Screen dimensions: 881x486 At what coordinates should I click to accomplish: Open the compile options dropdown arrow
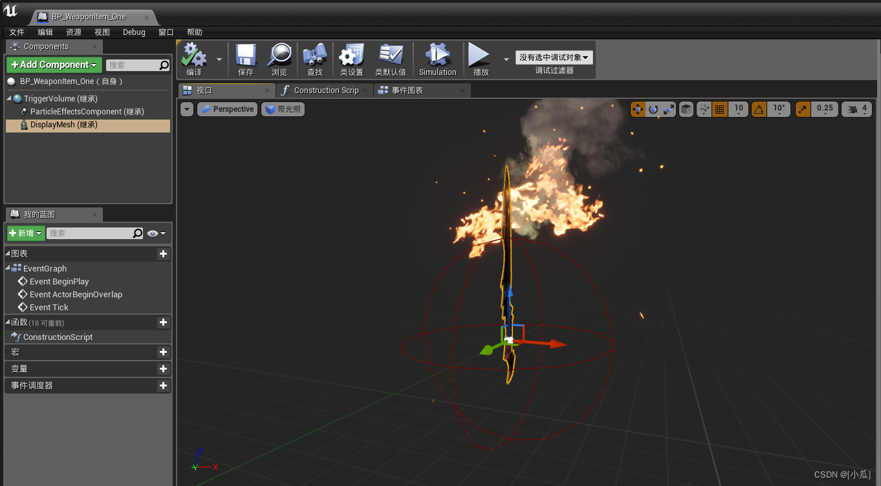(219, 59)
